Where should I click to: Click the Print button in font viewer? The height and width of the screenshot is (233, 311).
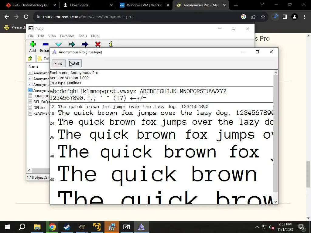(x=58, y=63)
